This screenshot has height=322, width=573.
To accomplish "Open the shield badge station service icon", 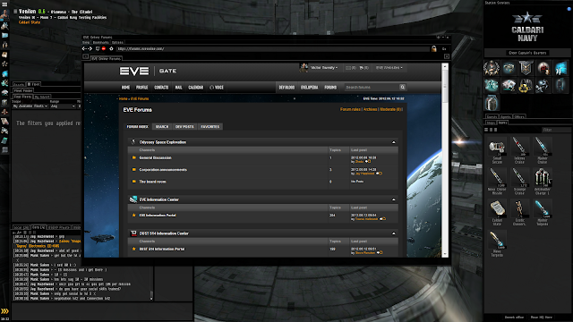I will click(x=526, y=68).
